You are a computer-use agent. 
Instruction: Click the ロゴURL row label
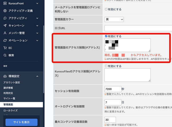(x=60, y=28)
